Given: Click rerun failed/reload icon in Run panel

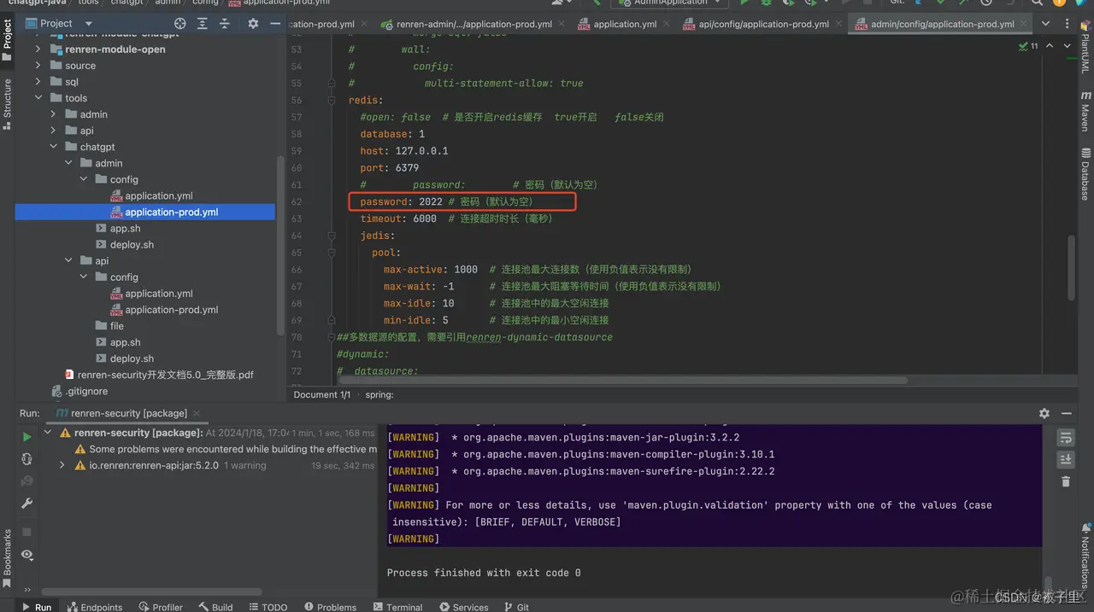Looking at the screenshot, I should coord(26,459).
